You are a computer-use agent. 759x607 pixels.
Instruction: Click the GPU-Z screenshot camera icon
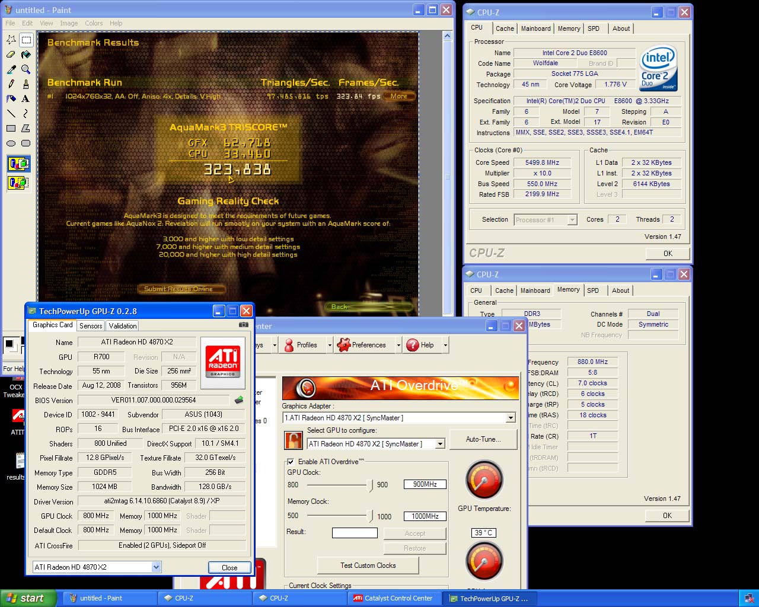coord(243,325)
